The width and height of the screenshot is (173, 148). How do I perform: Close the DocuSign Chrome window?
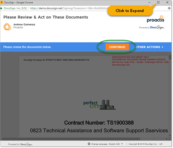pyautogui.click(x=167, y=2)
